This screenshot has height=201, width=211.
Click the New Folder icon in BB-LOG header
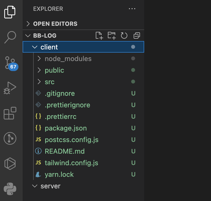tap(112, 36)
